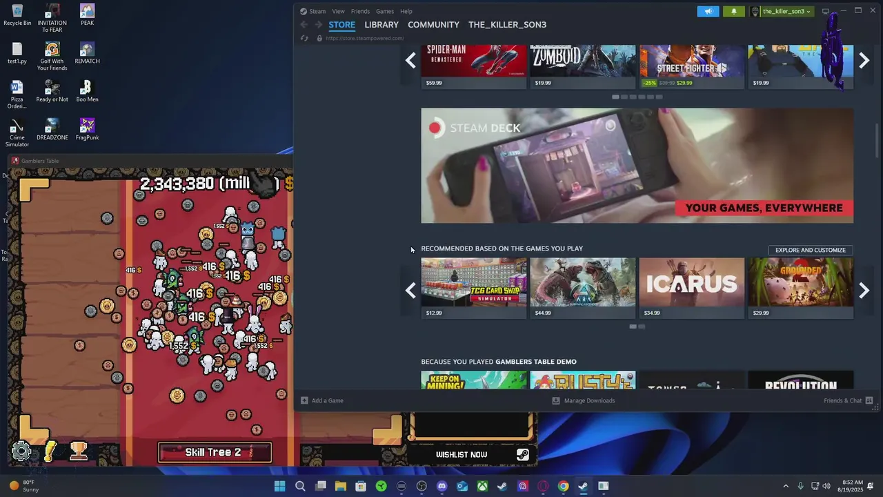Open Xbox app from the taskbar
Screen dimensions: 883x497
pos(482,486)
